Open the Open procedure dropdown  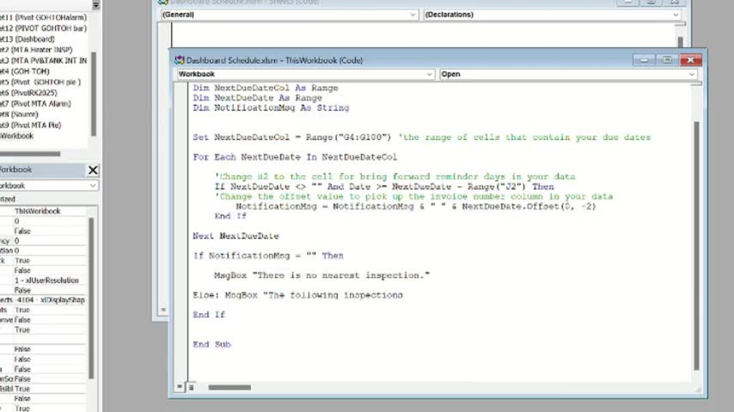(691, 74)
